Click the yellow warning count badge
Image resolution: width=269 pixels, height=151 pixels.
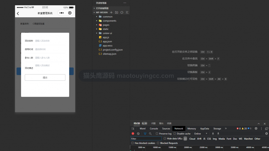point(244,128)
